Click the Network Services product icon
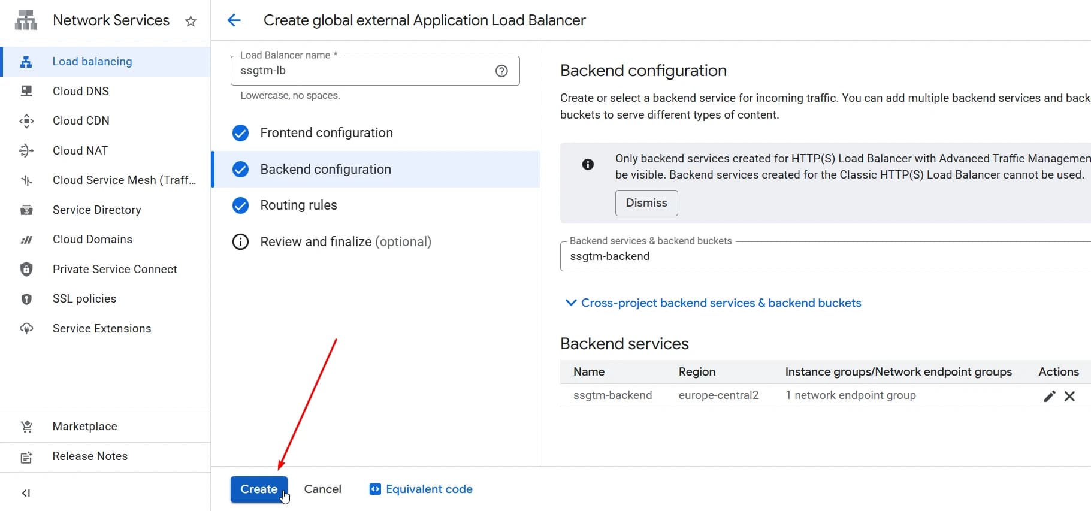Screen dimensions: 1091x511 pyautogui.click(x=26, y=20)
